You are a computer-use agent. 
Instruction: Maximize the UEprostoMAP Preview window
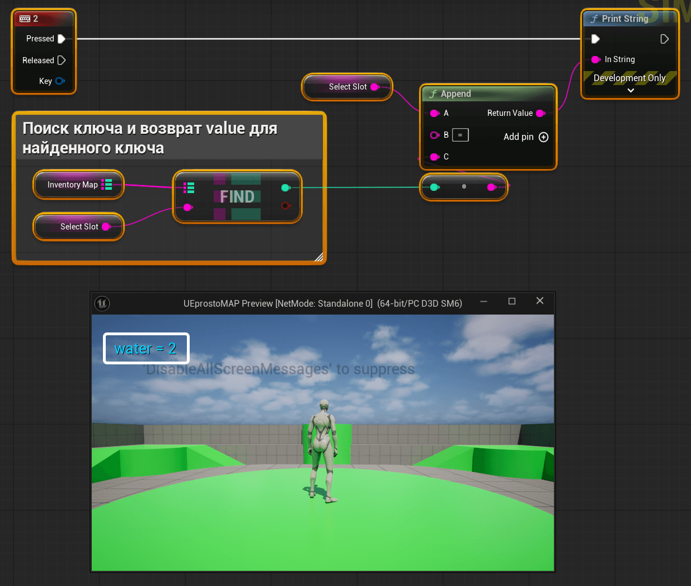pyautogui.click(x=511, y=301)
